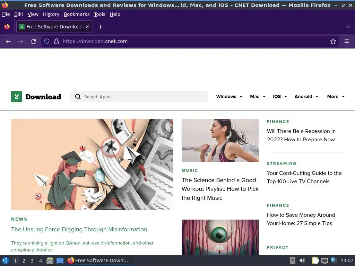Open the volume speaker tray icon
The image size is (355, 266).
pos(302,260)
